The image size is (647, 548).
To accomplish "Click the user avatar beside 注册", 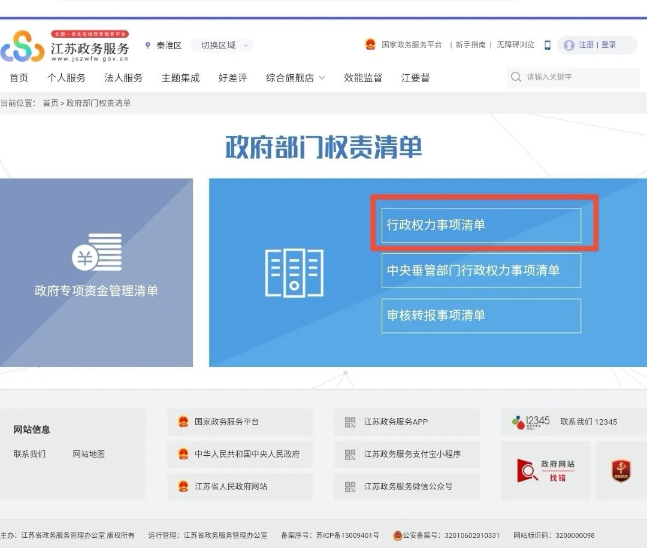I will 567,45.
